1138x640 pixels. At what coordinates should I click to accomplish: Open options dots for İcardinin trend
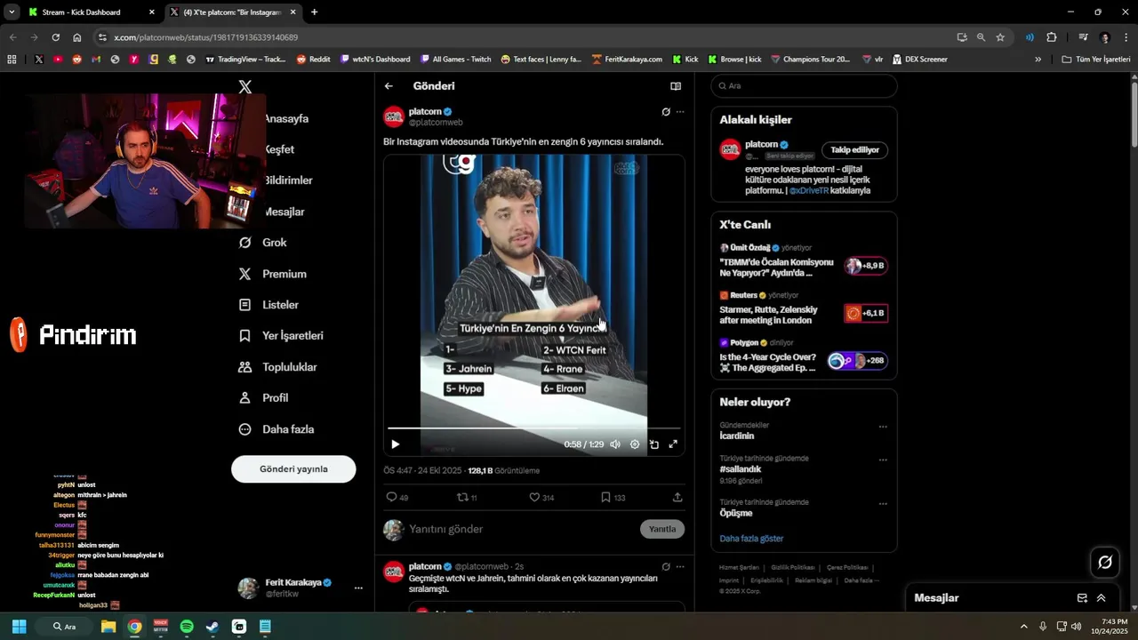coord(883,428)
